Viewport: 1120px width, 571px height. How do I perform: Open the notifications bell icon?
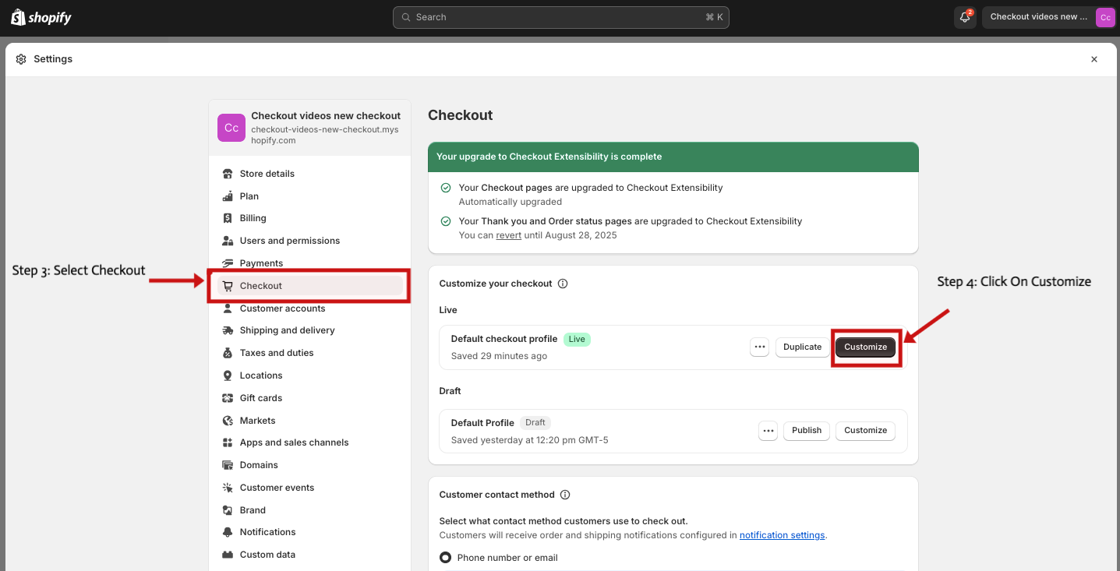click(x=964, y=17)
